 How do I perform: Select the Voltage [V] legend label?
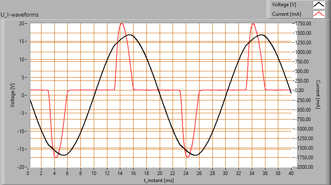click(283, 5)
